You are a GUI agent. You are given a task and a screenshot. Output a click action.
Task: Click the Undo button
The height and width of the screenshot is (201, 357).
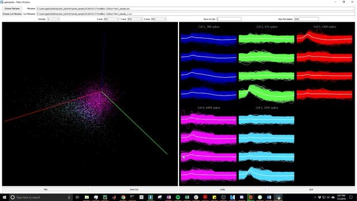(223, 189)
